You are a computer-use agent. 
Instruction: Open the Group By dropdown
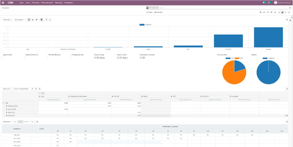point(20,20)
